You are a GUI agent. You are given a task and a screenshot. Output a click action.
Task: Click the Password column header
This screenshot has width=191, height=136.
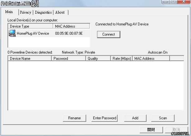(68, 59)
